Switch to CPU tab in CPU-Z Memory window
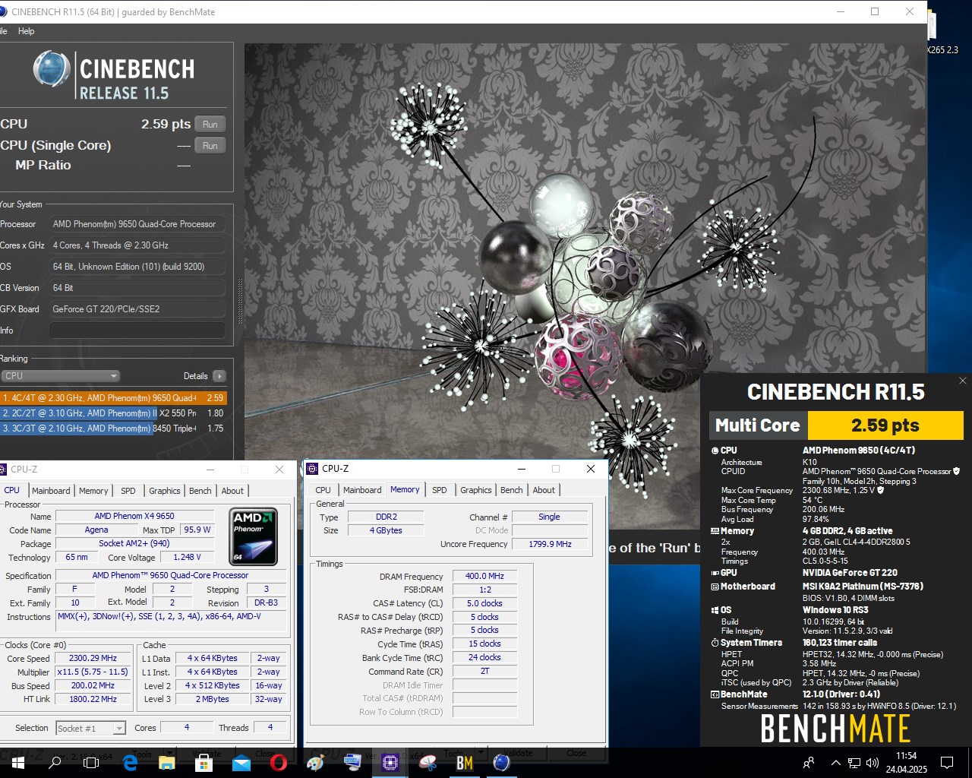972x778 pixels. tap(323, 490)
